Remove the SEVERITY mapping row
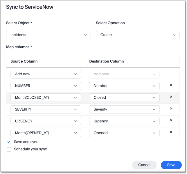Viewport: 187px width, 174px height. point(171,109)
